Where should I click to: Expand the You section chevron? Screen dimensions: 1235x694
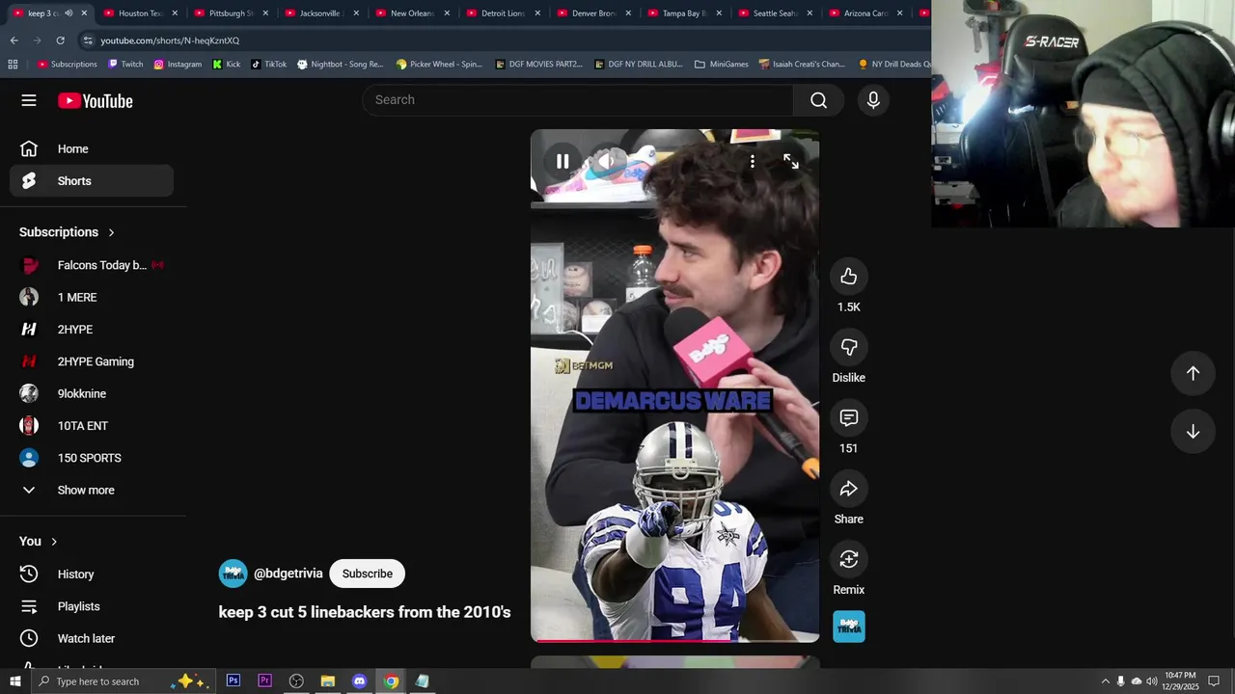click(x=54, y=542)
